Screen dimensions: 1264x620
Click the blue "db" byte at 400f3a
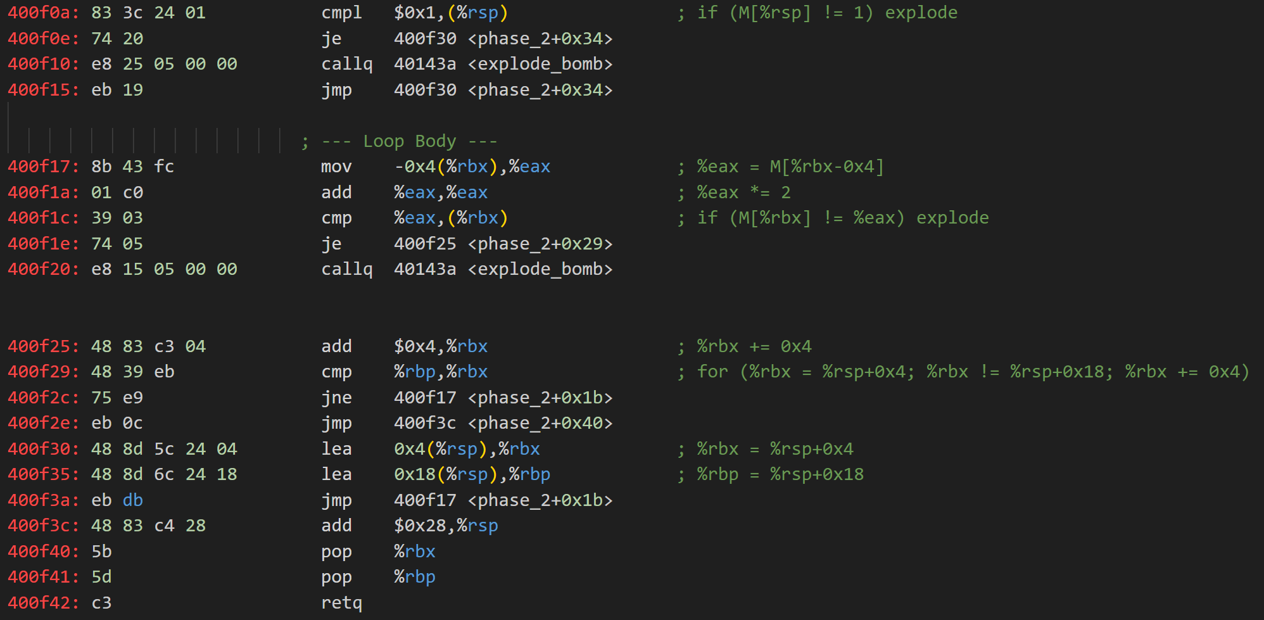click(x=133, y=500)
